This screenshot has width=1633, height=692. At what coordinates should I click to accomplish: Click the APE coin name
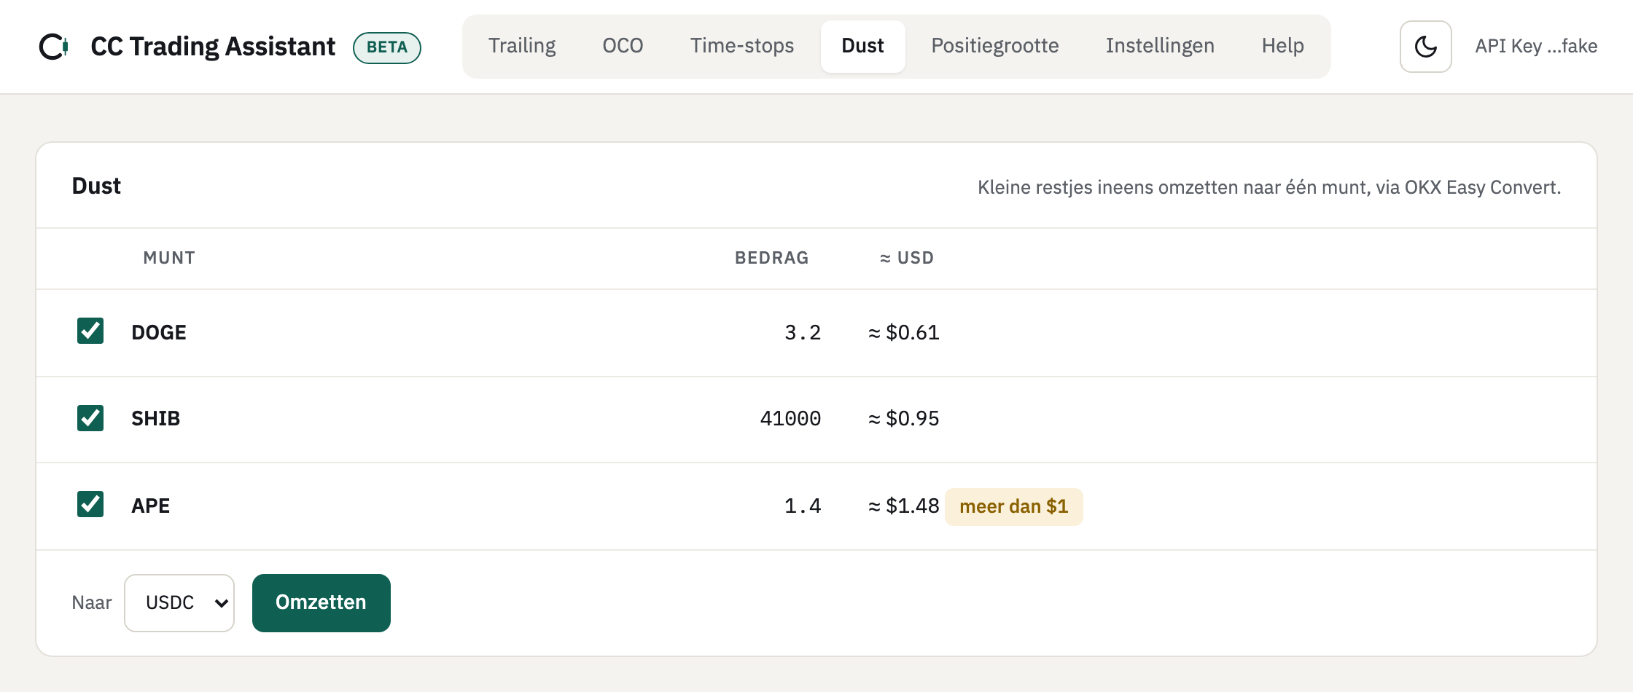(150, 506)
